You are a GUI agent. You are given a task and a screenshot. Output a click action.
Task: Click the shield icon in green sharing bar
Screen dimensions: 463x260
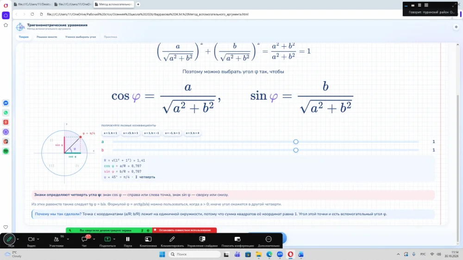148,230
